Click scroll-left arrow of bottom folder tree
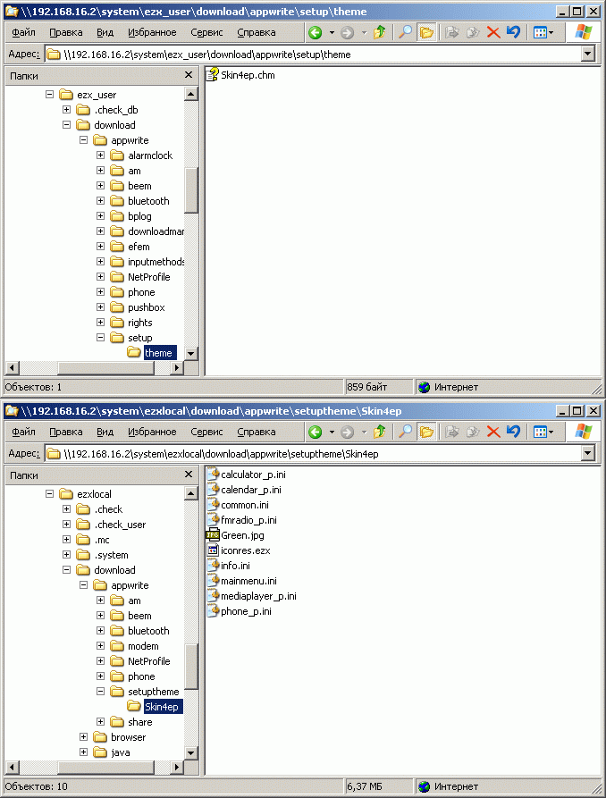Image resolution: width=606 pixels, height=798 pixels. click(13, 767)
